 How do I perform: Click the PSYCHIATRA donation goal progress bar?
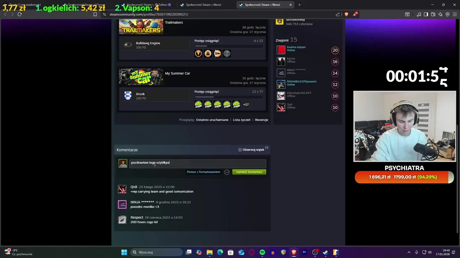click(404, 177)
